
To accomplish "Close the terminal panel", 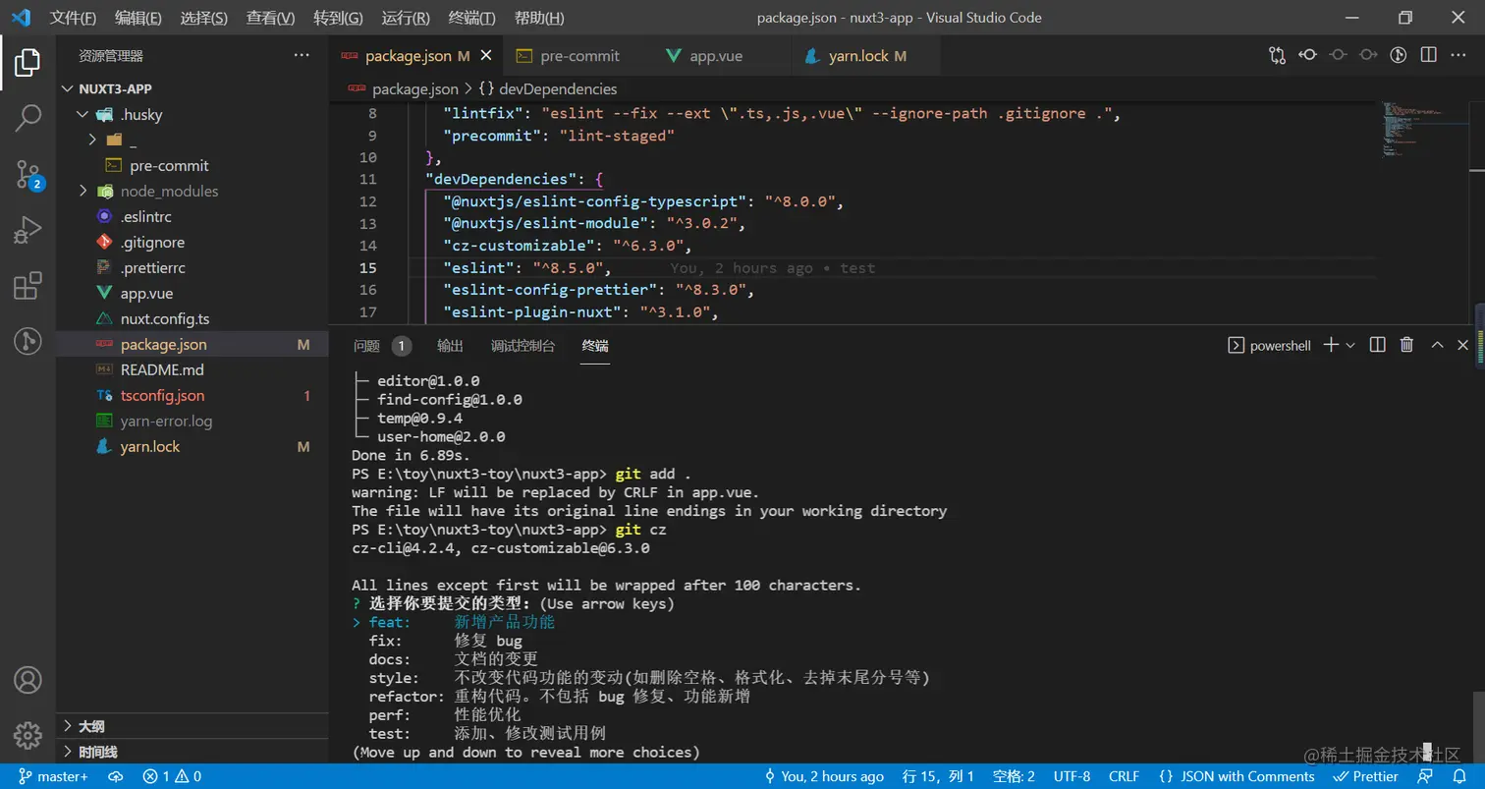I will coord(1463,345).
